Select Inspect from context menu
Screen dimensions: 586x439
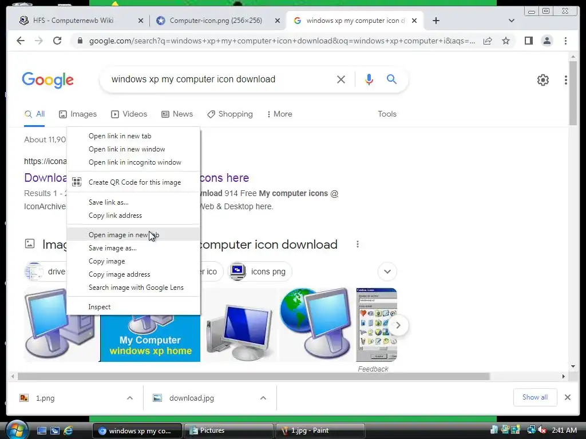tap(133, 307)
